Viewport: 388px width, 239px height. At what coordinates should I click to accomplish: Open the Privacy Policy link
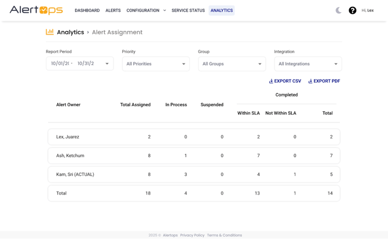(192, 235)
